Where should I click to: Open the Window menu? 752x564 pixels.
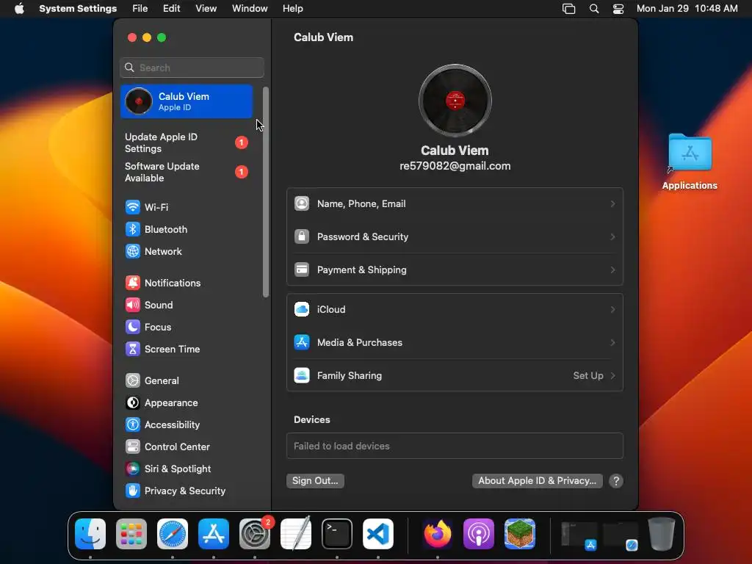[x=250, y=9]
